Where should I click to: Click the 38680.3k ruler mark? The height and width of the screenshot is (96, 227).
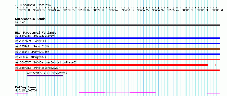pyautogui.click(x=158, y=10)
